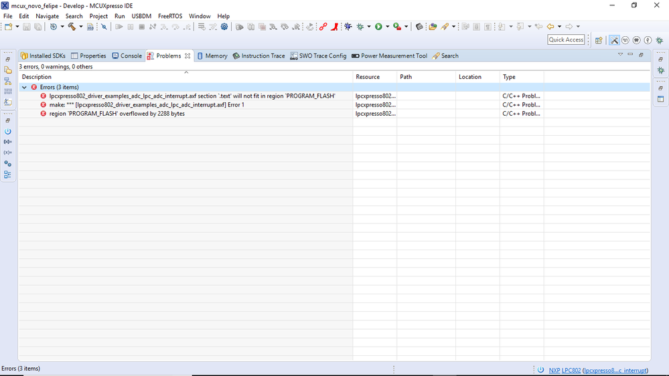
Task: Click the green Run play icon
Action: click(378, 27)
